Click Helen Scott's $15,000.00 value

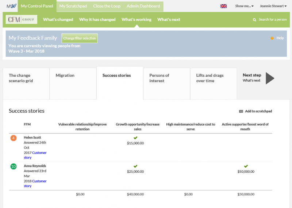click(135, 143)
